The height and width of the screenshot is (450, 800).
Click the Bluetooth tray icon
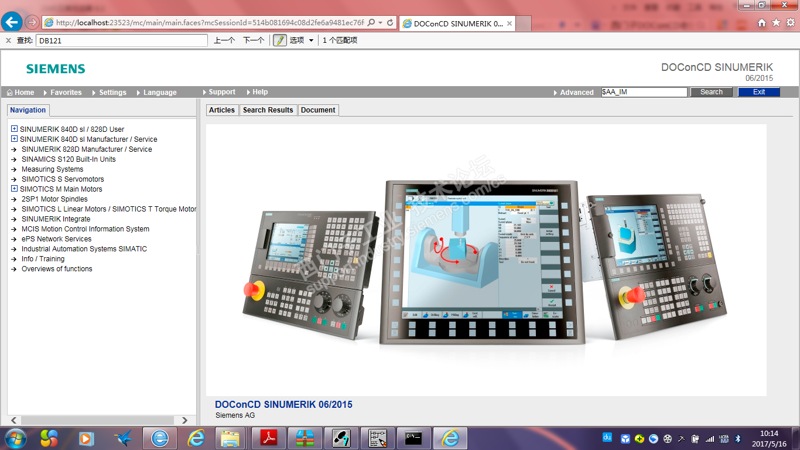click(739, 438)
